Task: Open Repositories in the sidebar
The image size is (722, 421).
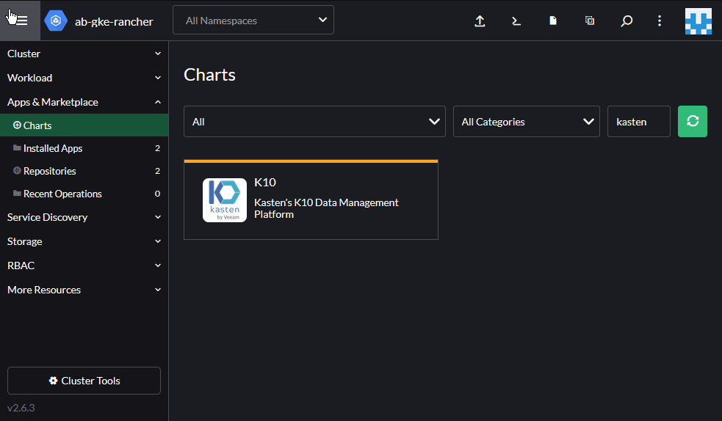Action: [x=50, y=171]
